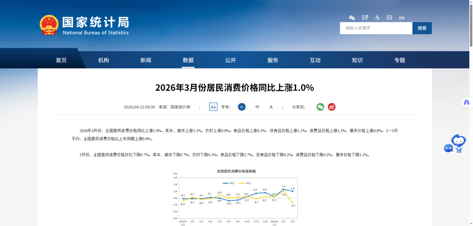Viewport: 473px width, 226px height.
Task: Open the mail subscription icon with gear
Action: point(365,17)
